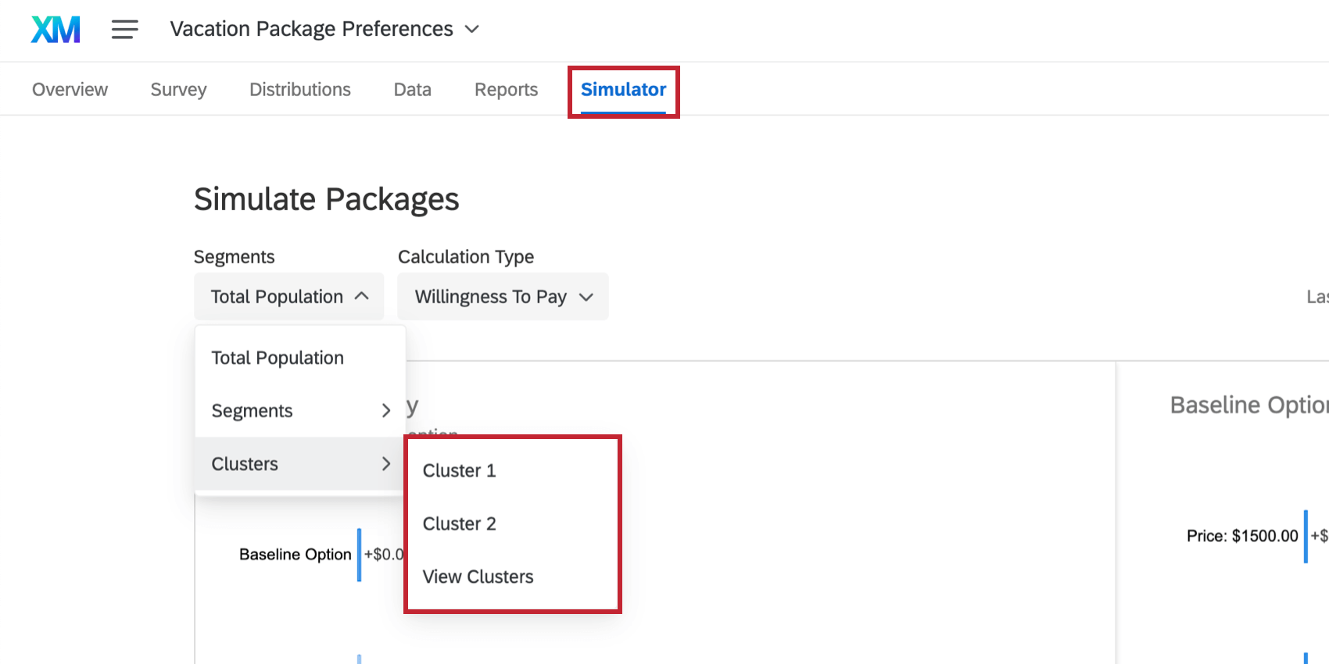
Task: Select Cluster 2 from the Clusters submenu
Action: (x=459, y=523)
